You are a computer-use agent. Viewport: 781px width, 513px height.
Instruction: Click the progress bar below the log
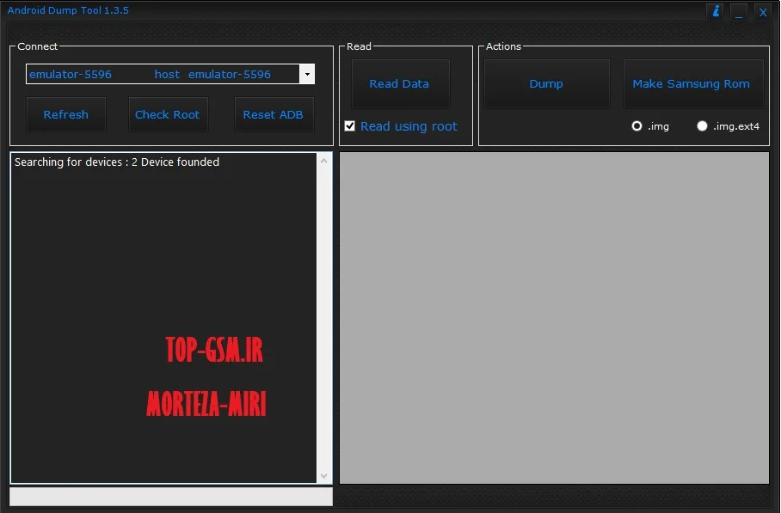point(171,496)
